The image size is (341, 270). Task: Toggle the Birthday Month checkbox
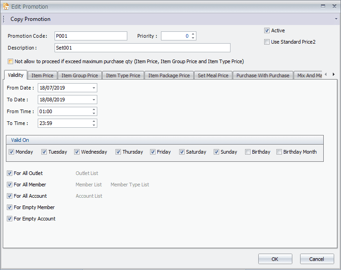[279, 152]
